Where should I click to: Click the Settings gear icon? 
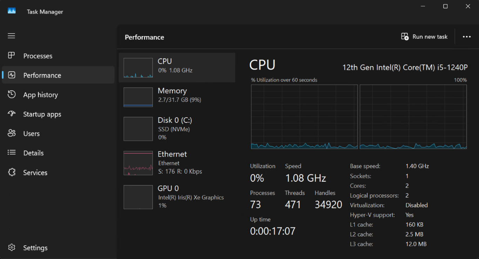(x=12, y=247)
